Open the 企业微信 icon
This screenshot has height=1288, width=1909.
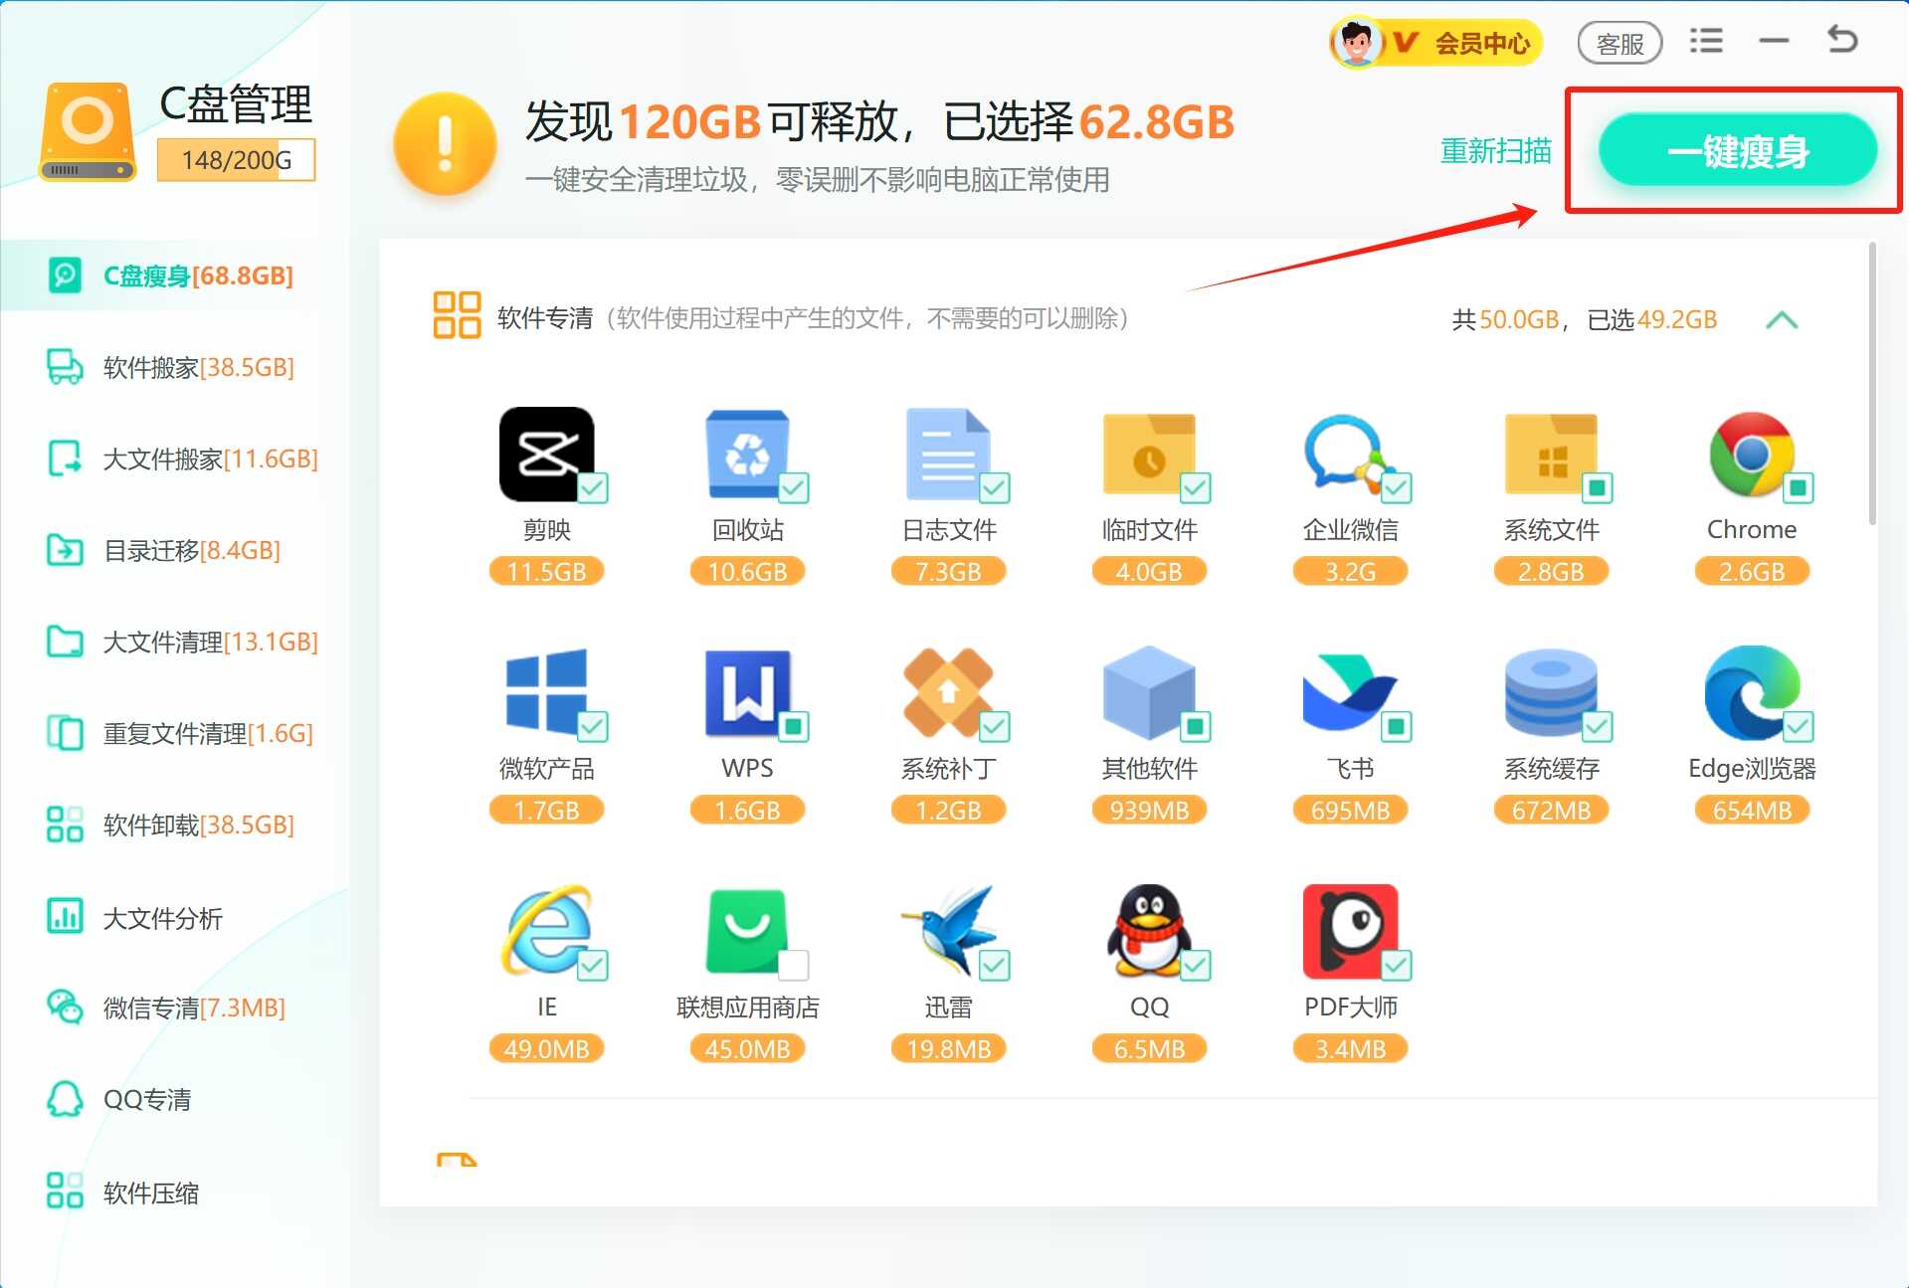(x=1348, y=454)
